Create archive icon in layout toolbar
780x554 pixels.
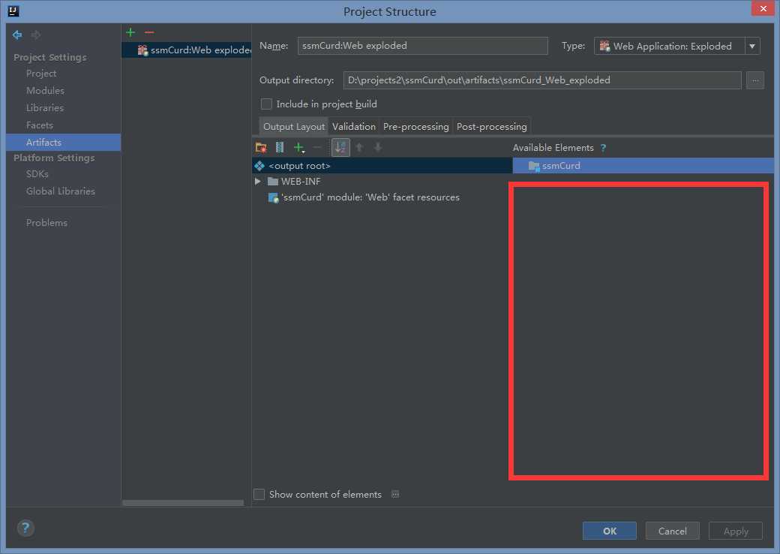coord(280,147)
